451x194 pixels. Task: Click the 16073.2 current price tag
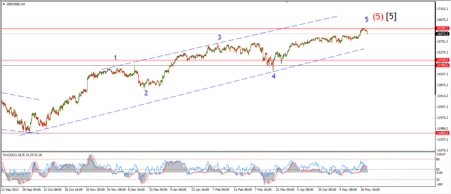pos(442,34)
